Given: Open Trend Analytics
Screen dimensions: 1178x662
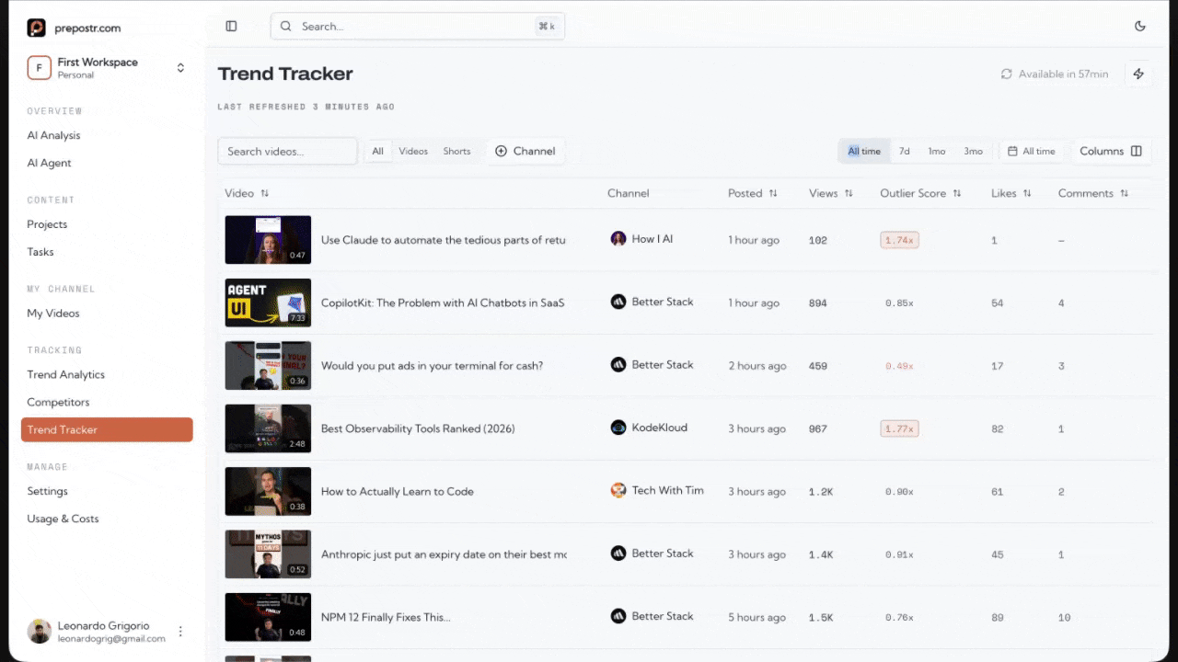Looking at the screenshot, I should click(107, 374).
